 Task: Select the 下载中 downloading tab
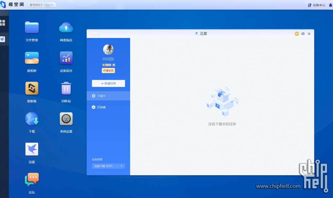(x=108, y=96)
